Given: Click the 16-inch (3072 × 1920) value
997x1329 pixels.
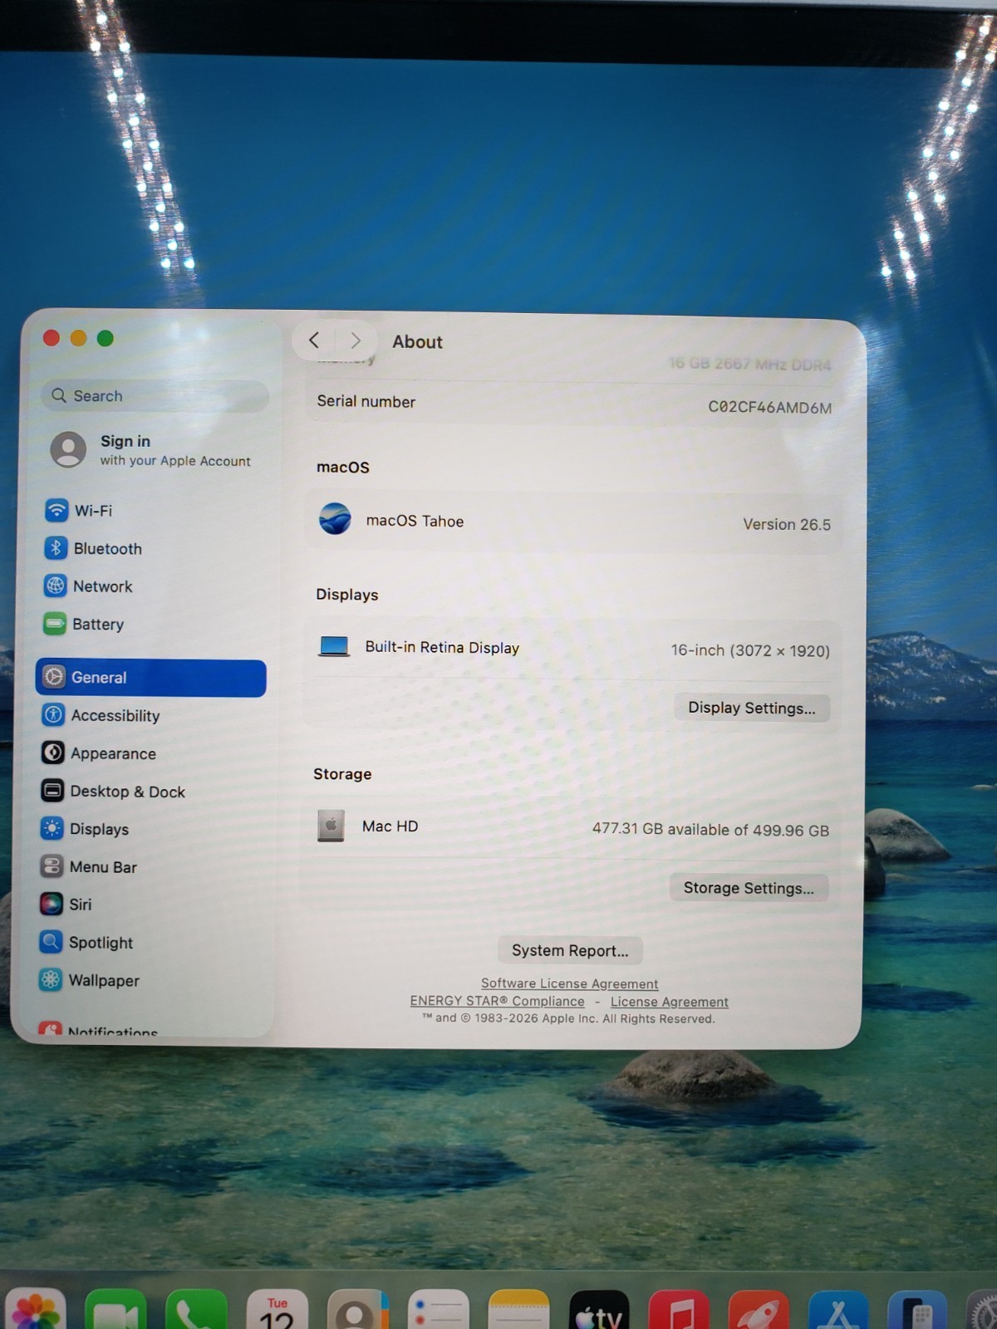Looking at the screenshot, I should point(750,650).
